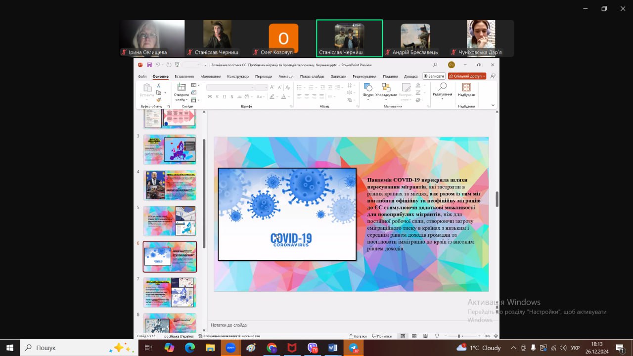Click УКР keyboard language in system tray
The height and width of the screenshot is (356, 633).
click(575, 348)
